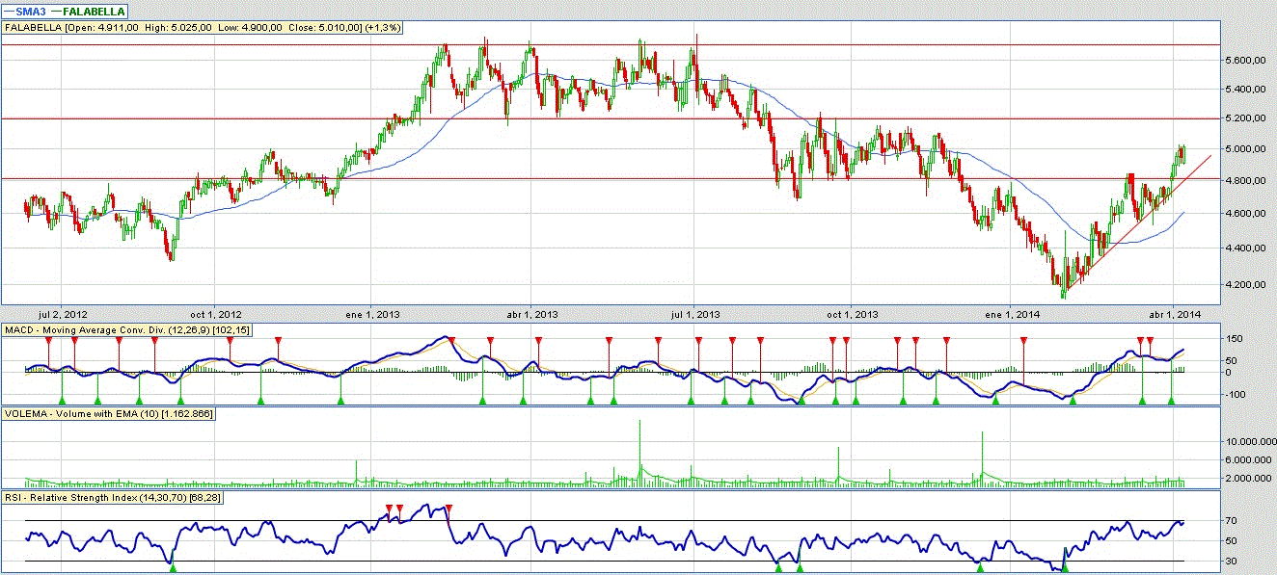1277x575 pixels.
Task: Click the SMA3 legend entry
Action: click(x=23, y=11)
